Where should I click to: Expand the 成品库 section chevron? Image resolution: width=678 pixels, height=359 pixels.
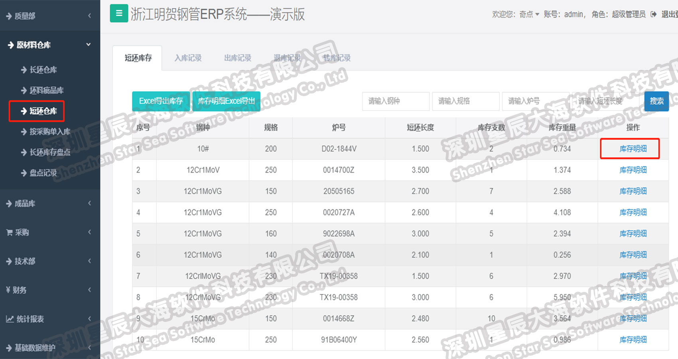pos(89,203)
